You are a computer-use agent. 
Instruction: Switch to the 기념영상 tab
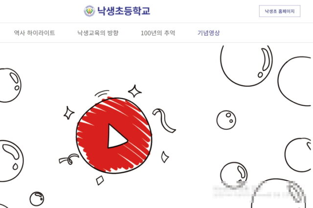coord(209,33)
